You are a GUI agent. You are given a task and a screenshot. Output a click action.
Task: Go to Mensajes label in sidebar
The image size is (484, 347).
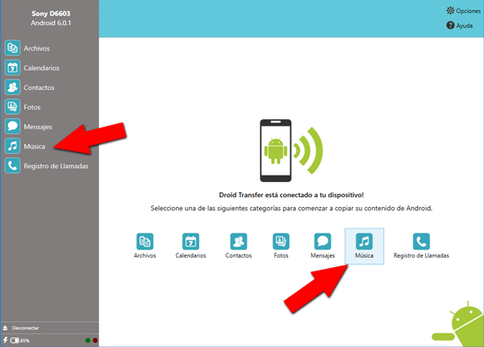pos(38,127)
